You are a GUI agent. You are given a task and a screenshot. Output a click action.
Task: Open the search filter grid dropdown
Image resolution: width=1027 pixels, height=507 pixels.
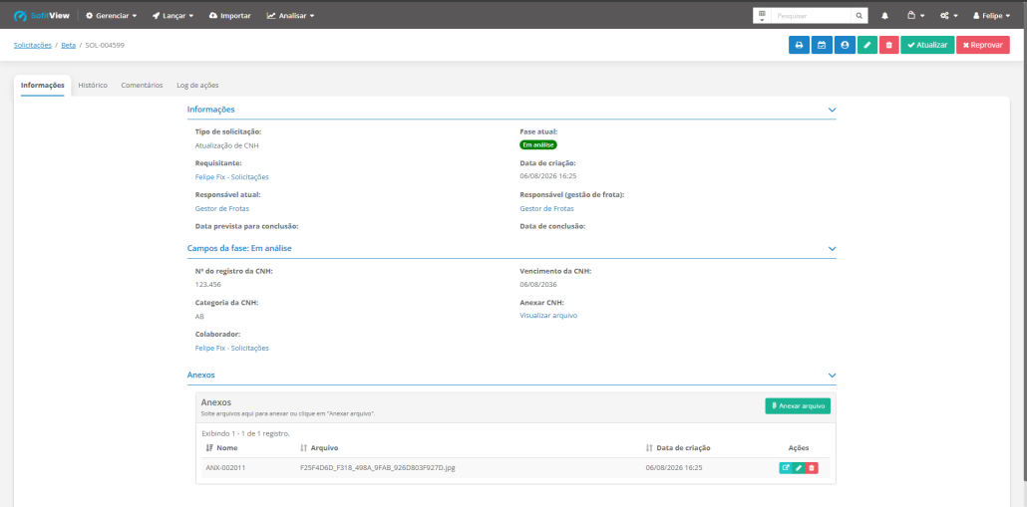[762, 16]
